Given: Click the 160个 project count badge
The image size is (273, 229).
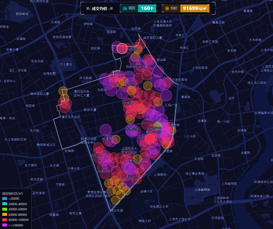Looking at the screenshot, I should (x=147, y=8).
